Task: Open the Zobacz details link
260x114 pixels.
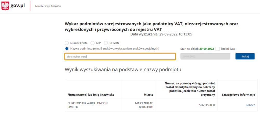Action: (250, 105)
